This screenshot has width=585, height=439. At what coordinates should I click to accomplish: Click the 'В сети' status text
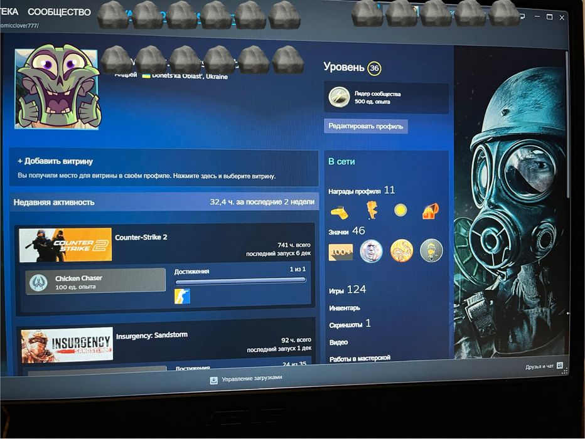coord(341,162)
